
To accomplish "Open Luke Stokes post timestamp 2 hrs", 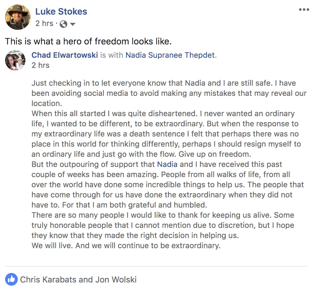I will 44,23.
